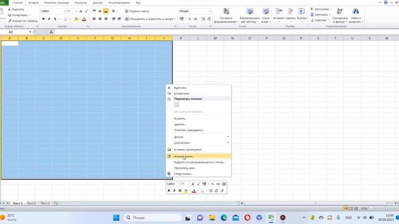Choose Формат ячеек in context menu

point(198,156)
